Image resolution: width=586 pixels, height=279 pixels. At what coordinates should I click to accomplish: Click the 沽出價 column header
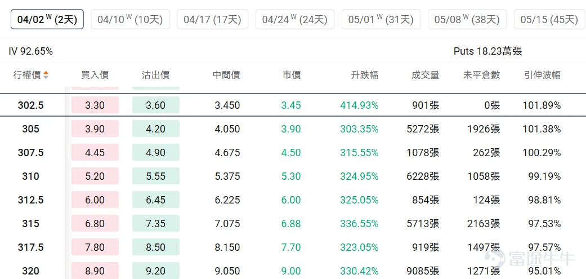tap(156, 75)
